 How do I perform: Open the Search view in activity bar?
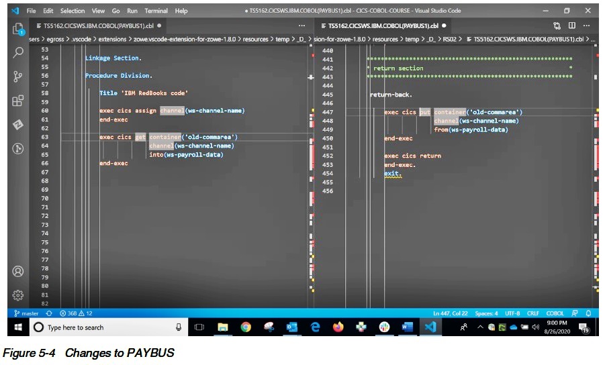[x=18, y=53]
